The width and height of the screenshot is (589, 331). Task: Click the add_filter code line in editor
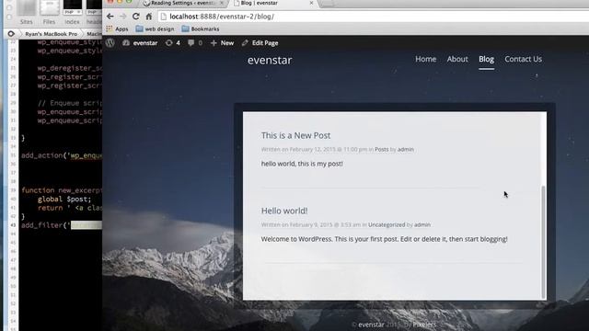[x=62, y=225]
